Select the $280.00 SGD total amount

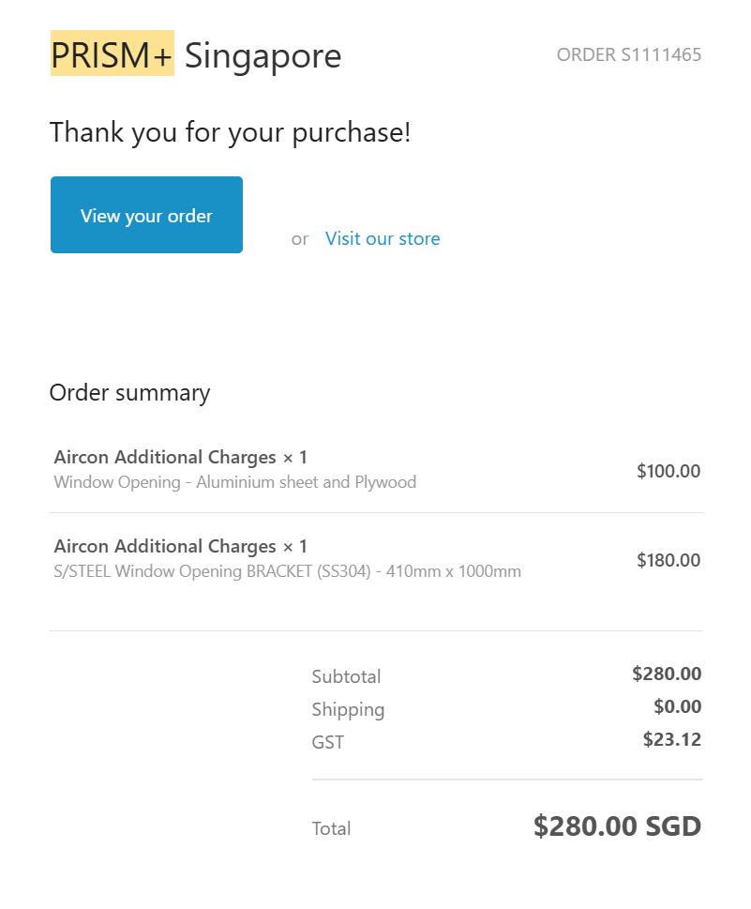click(617, 826)
